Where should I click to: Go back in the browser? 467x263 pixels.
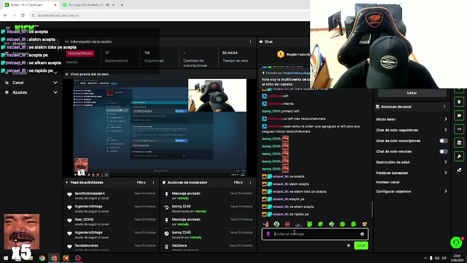coord(5,15)
